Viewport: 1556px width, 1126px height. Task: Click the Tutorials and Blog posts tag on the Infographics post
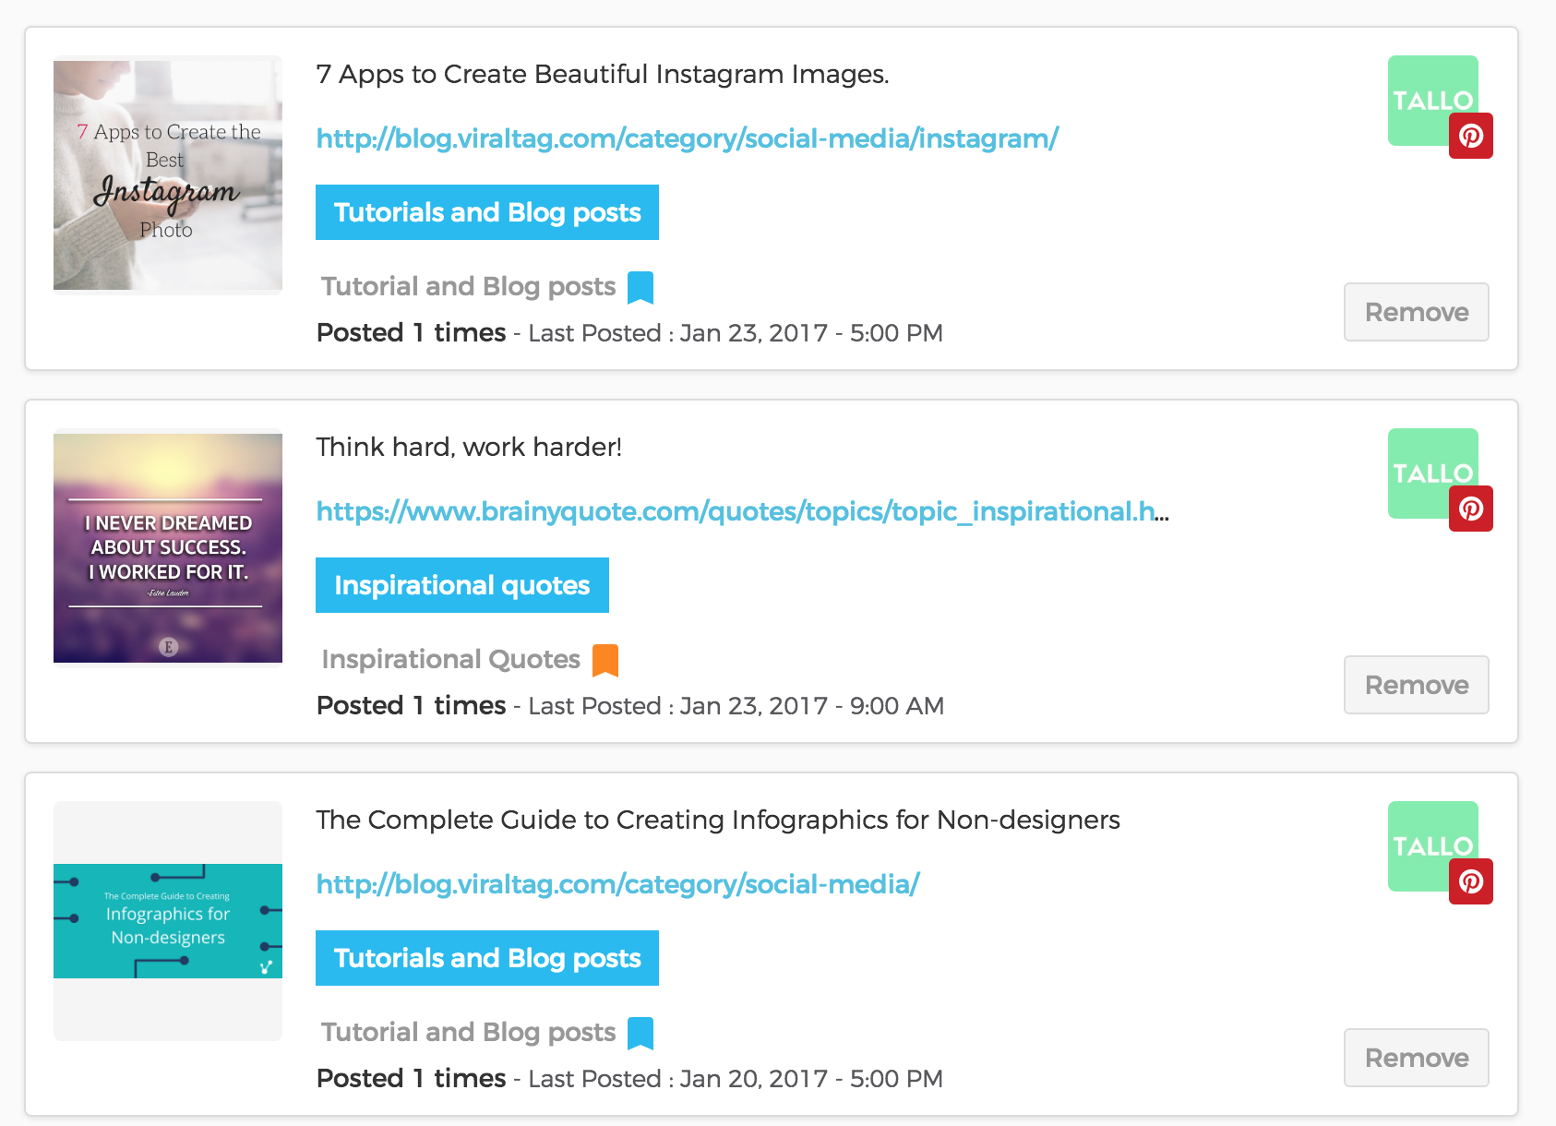tap(487, 958)
